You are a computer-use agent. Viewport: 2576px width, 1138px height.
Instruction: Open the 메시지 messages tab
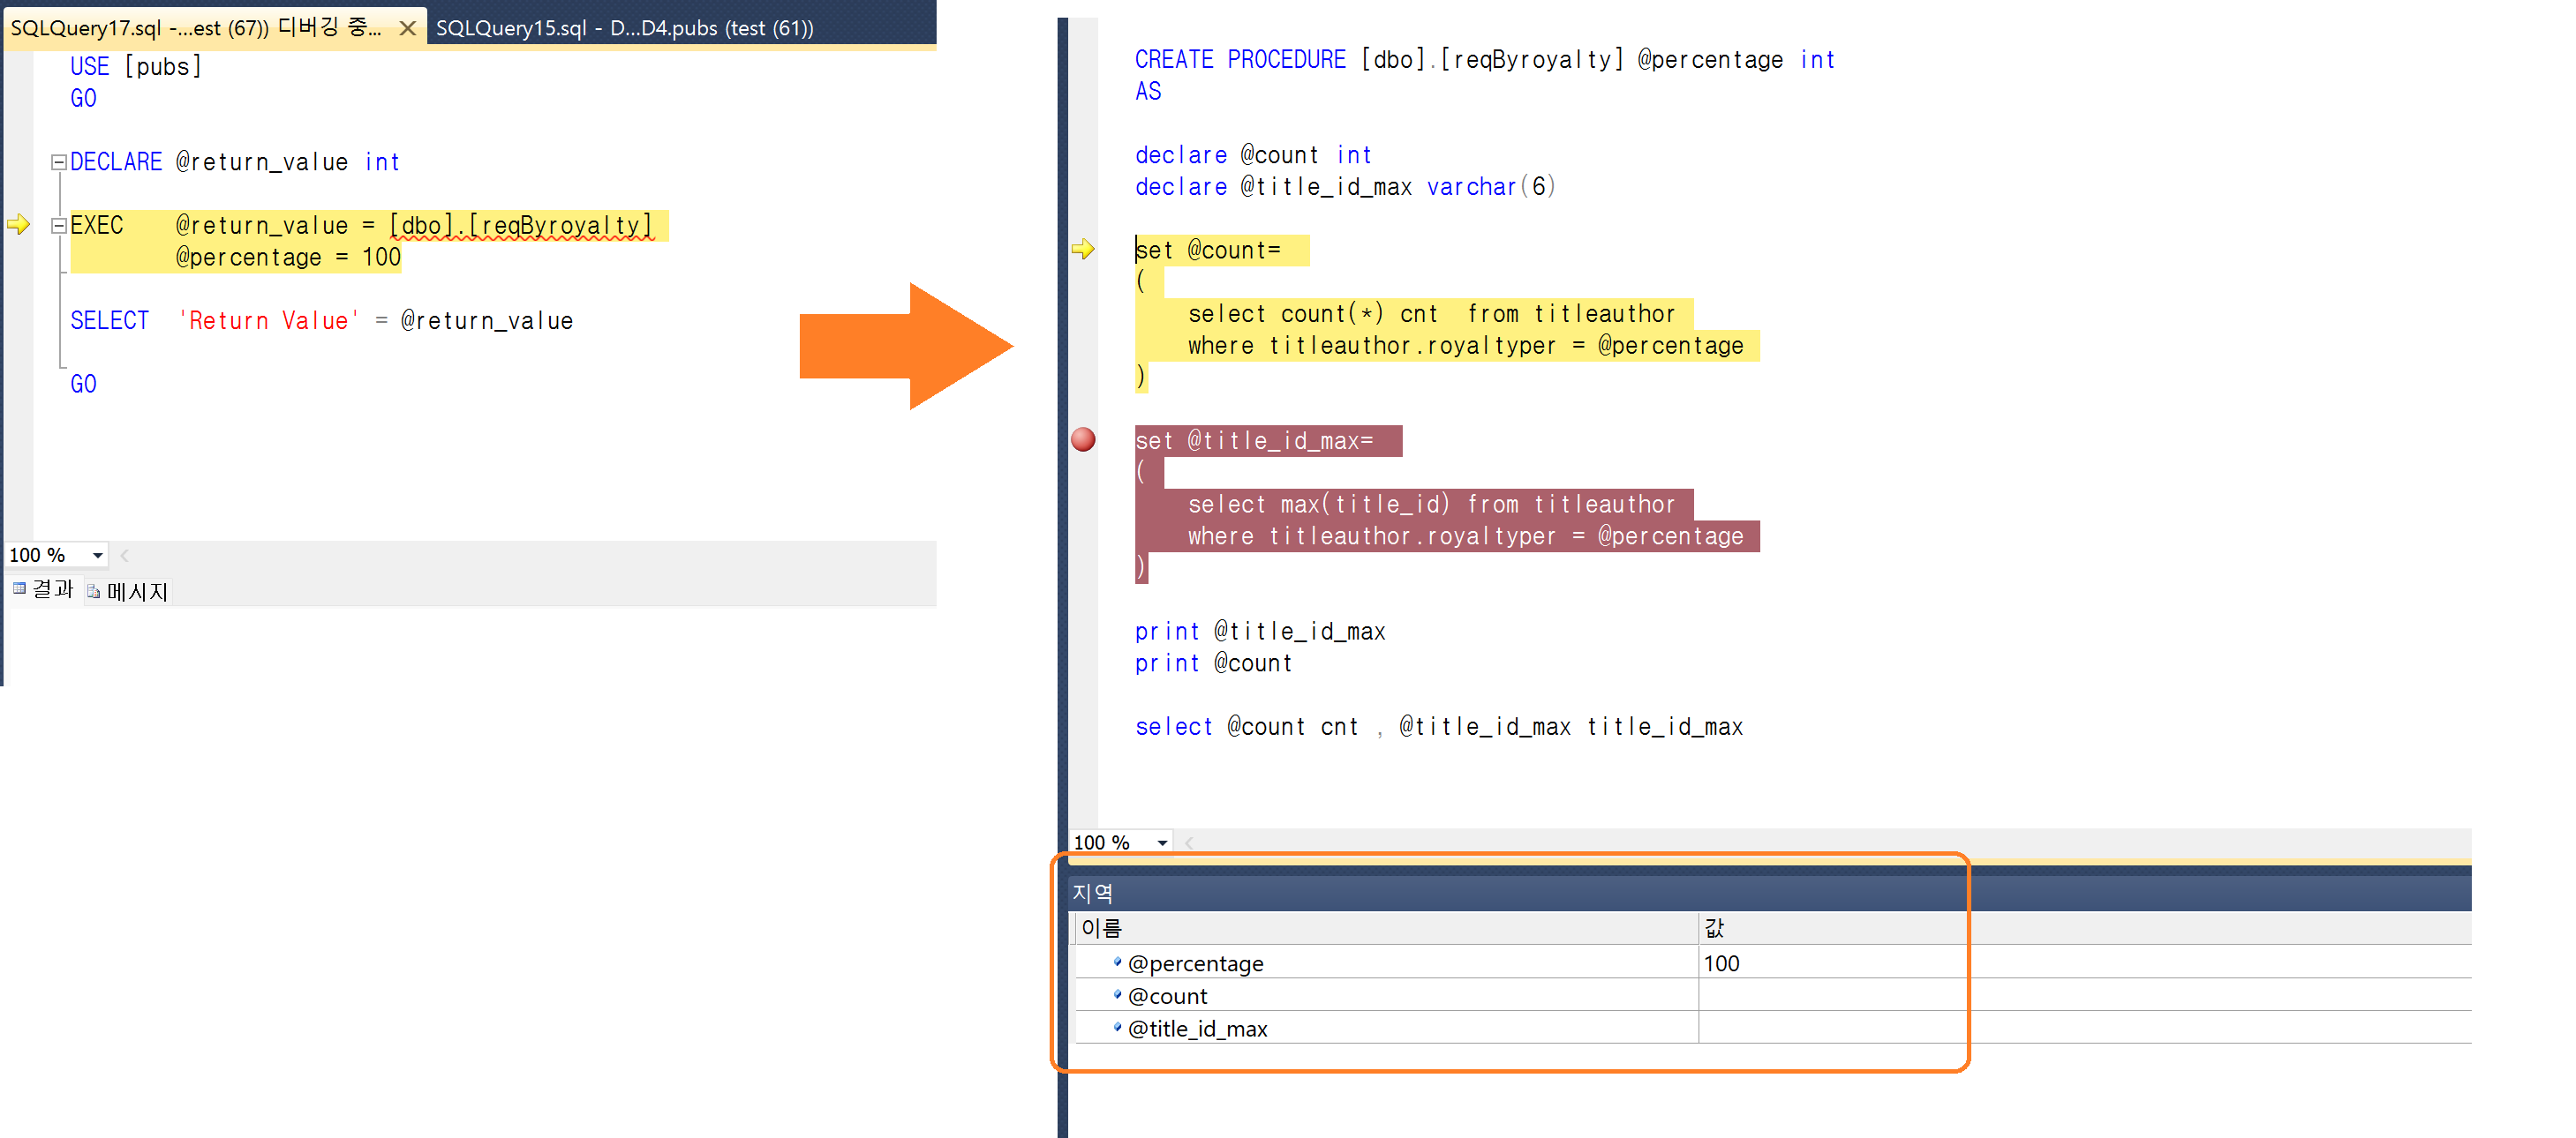[136, 591]
